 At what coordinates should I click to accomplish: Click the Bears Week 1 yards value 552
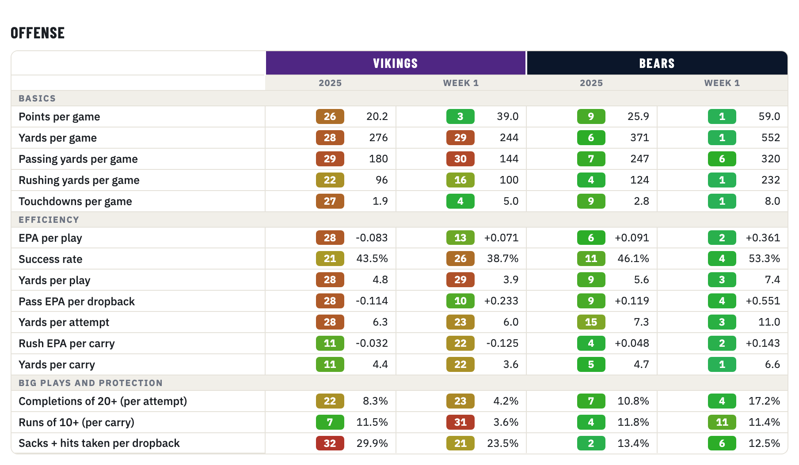click(771, 138)
